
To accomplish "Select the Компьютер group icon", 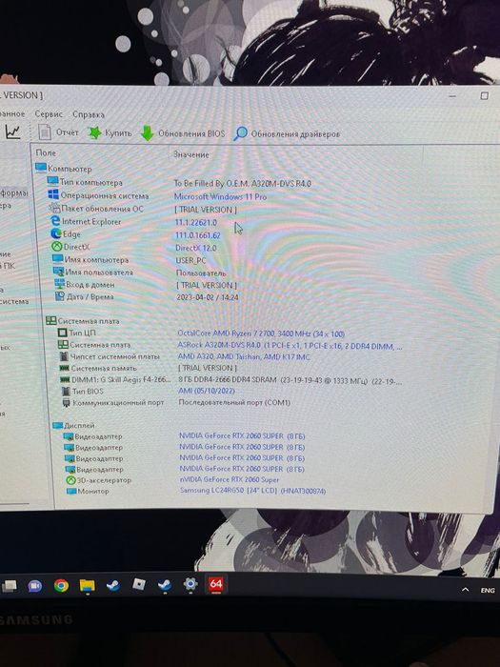I will (x=41, y=168).
